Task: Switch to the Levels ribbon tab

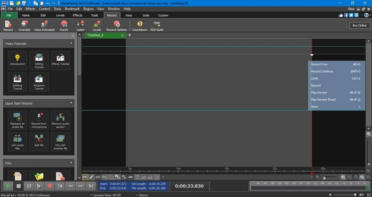Action: click(60, 15)
